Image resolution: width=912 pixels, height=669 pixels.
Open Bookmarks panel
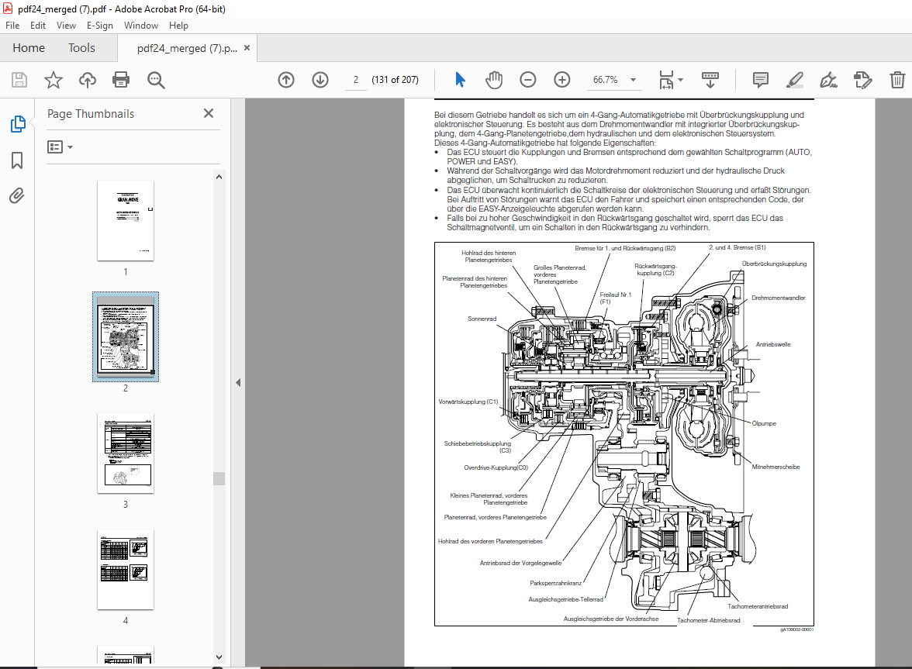(17, 160)
